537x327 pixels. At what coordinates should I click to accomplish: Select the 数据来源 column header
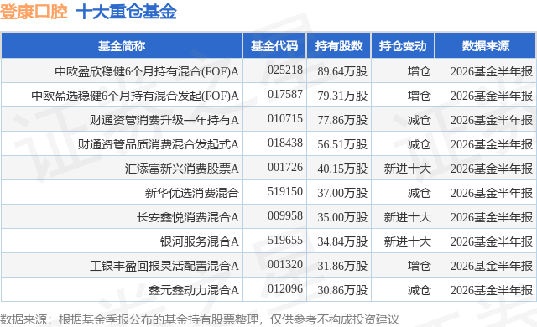486,46
